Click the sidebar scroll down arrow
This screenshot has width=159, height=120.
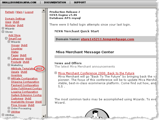click(x=44, y=116)
